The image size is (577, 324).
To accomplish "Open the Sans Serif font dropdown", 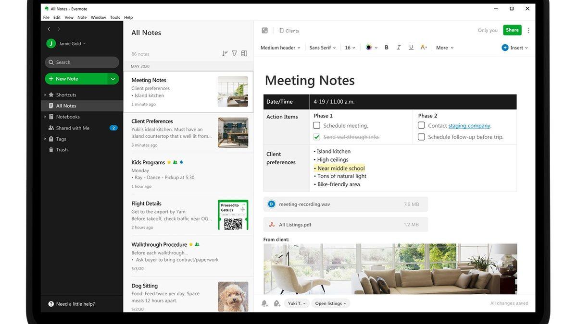I will pos(323,48).
